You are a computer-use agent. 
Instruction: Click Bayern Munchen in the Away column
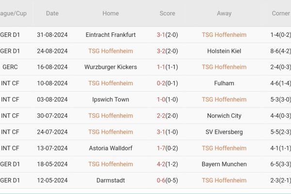tap(224, 164)
